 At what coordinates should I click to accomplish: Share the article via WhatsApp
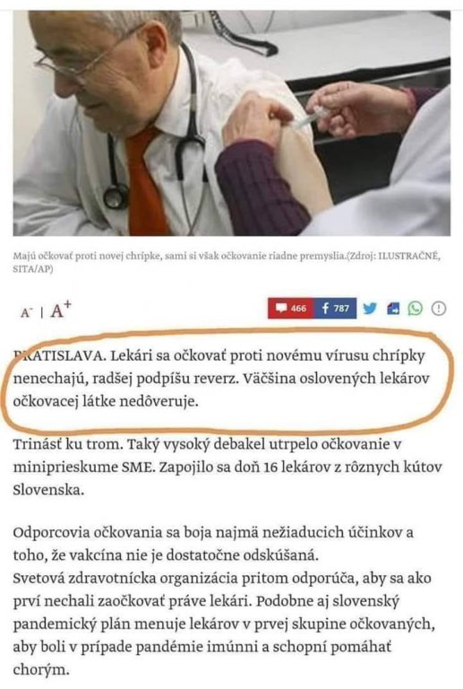[416, 309]
